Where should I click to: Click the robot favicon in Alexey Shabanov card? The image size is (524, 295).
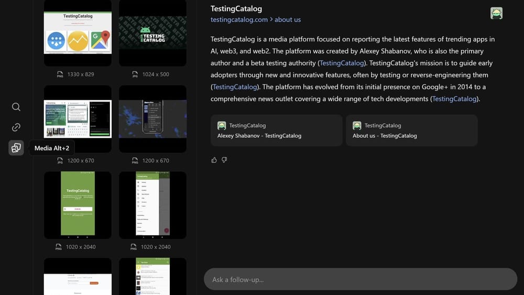pyautogui.click(x=222, y=126)
